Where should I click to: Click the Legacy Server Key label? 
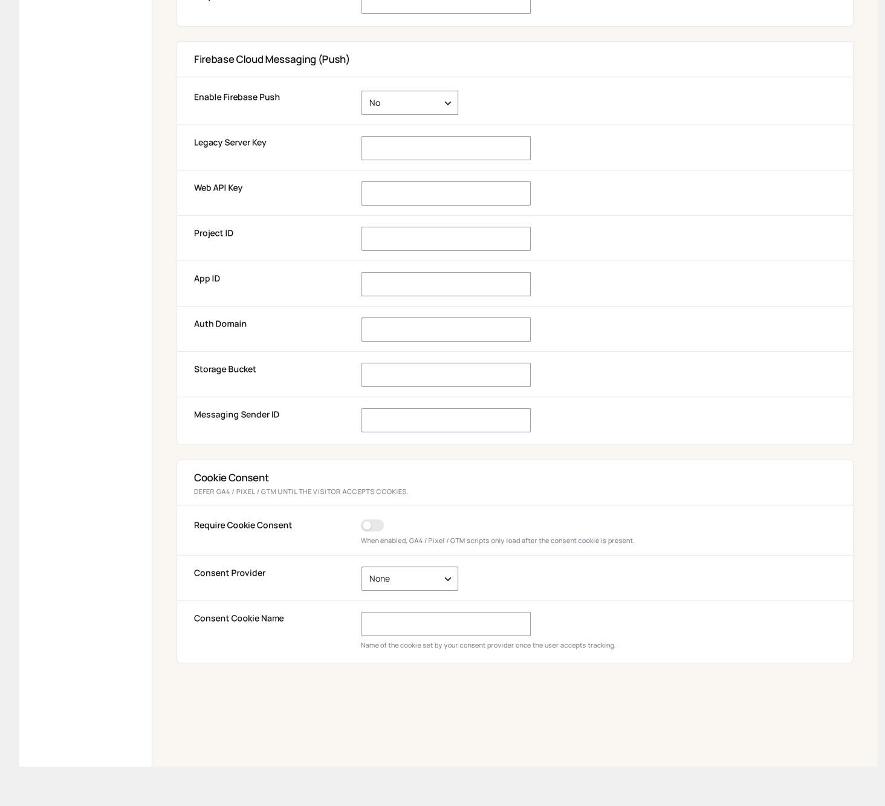(x=230, y=143)
